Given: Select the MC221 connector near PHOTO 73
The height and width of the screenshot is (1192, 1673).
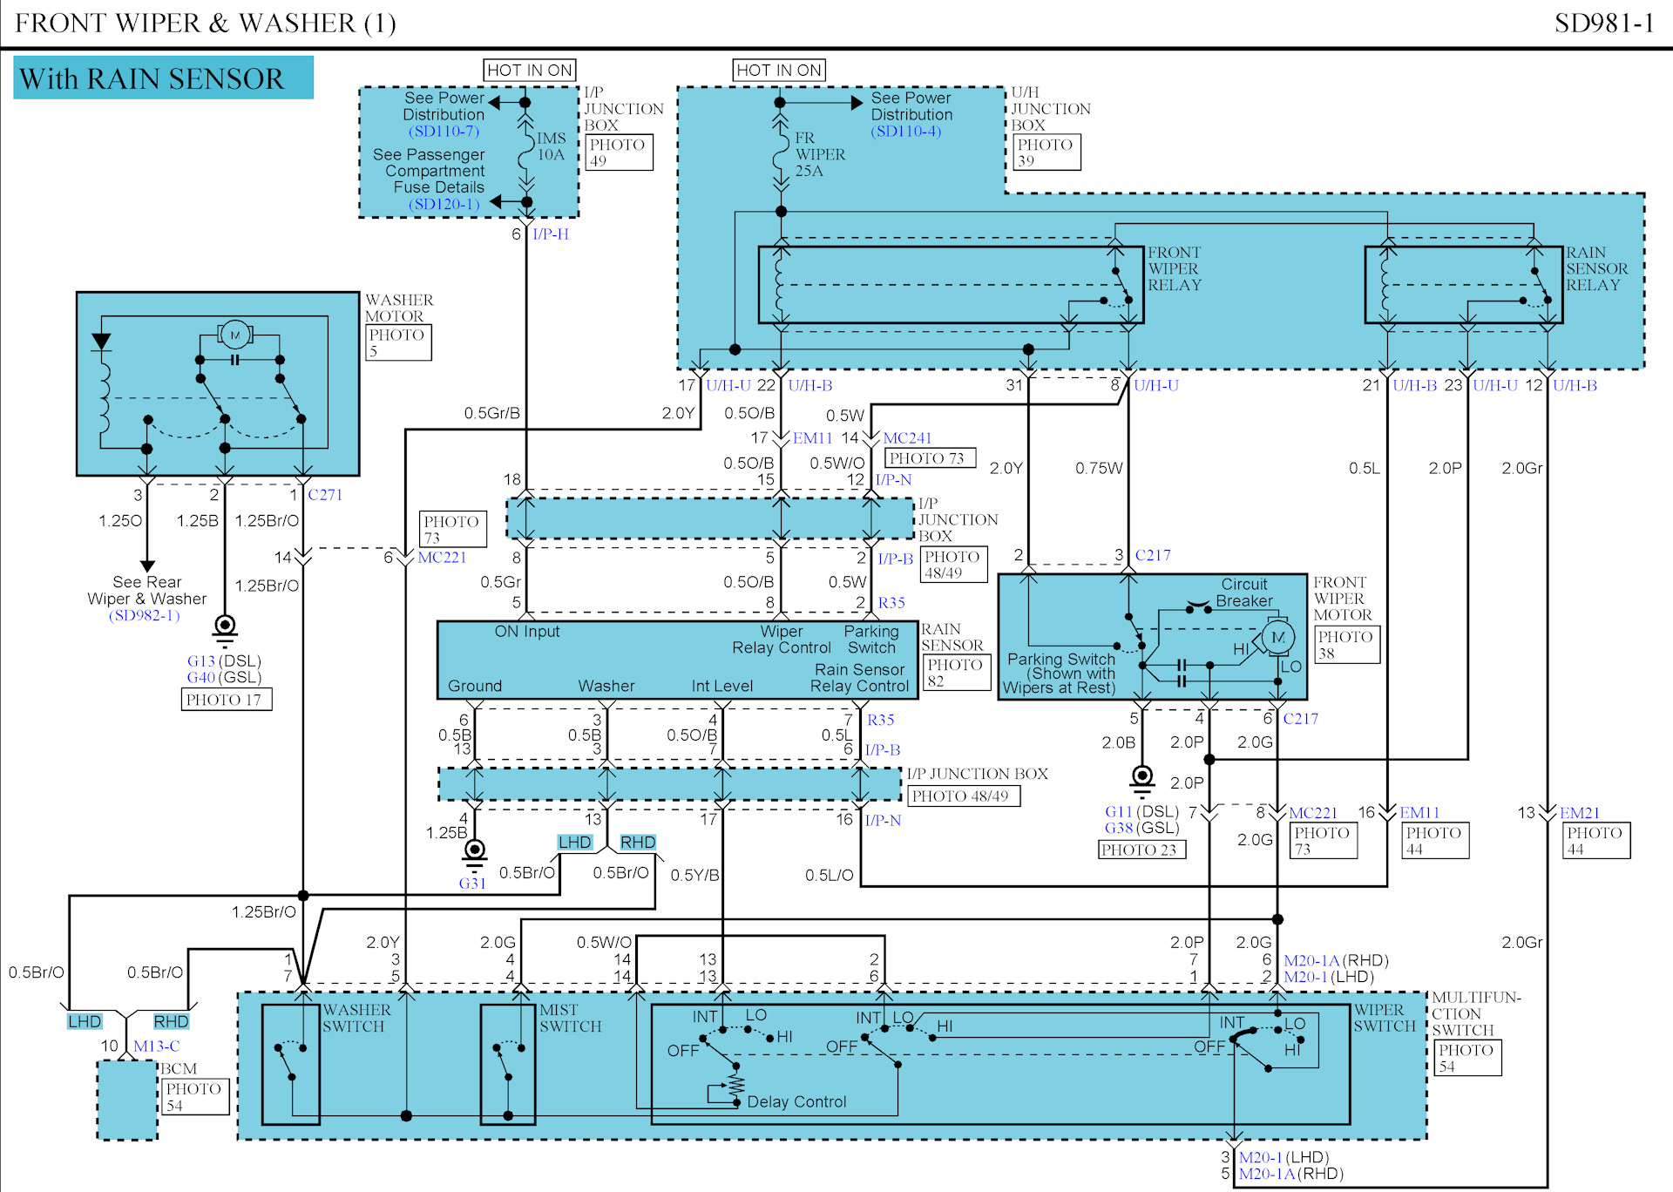Looking at the screenshot, I should tap(442, 558).
